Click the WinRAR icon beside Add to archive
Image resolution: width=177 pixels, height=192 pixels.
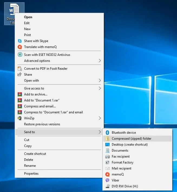19,94
